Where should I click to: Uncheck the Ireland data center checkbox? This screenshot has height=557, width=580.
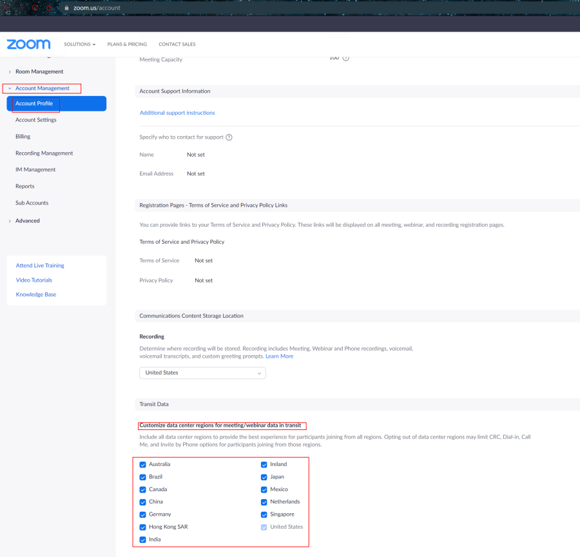point(264,464)
